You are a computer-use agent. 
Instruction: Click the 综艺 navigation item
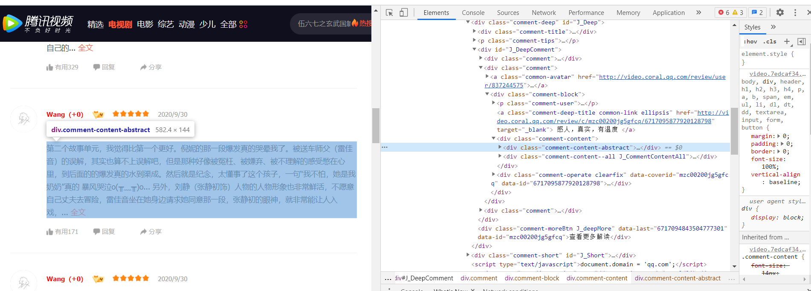click(x=166, y=24)
